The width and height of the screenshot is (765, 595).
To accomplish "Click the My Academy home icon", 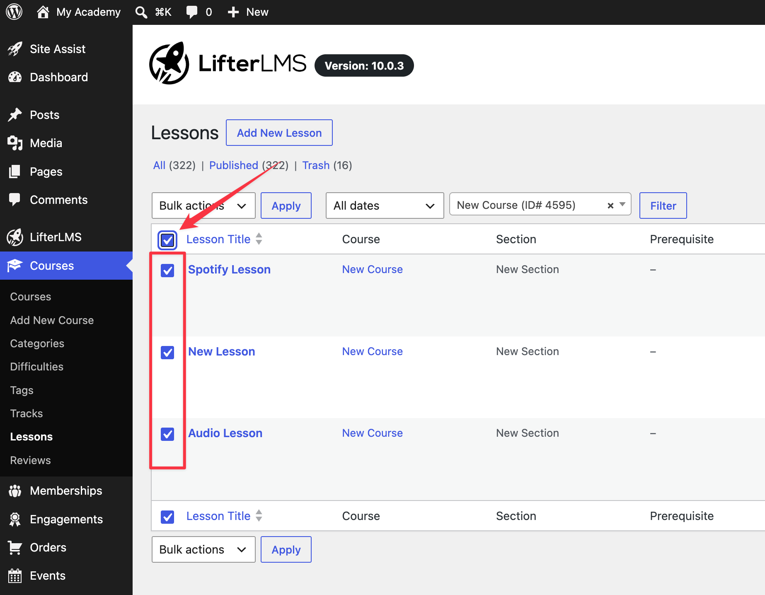I will tap(43, 12).
